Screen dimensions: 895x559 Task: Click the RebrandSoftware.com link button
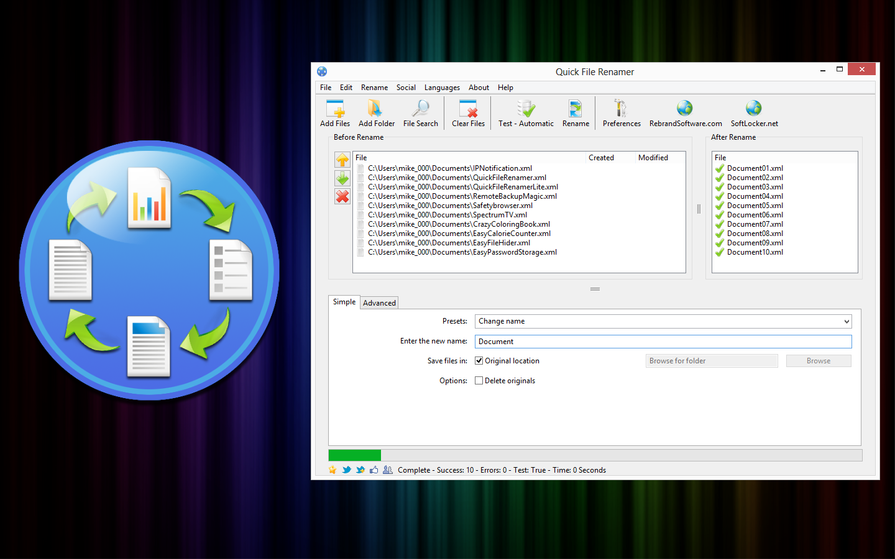(x=685, y=113)
